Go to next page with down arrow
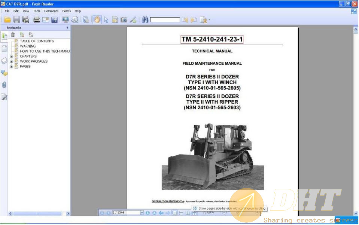 pos(147,213)
